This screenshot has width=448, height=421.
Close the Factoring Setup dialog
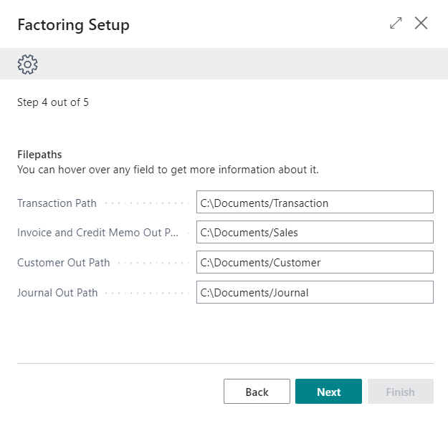point(421,24)
